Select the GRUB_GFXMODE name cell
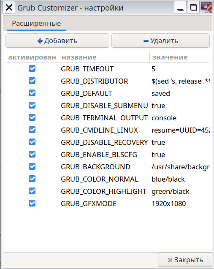 [x=89, y=204]
